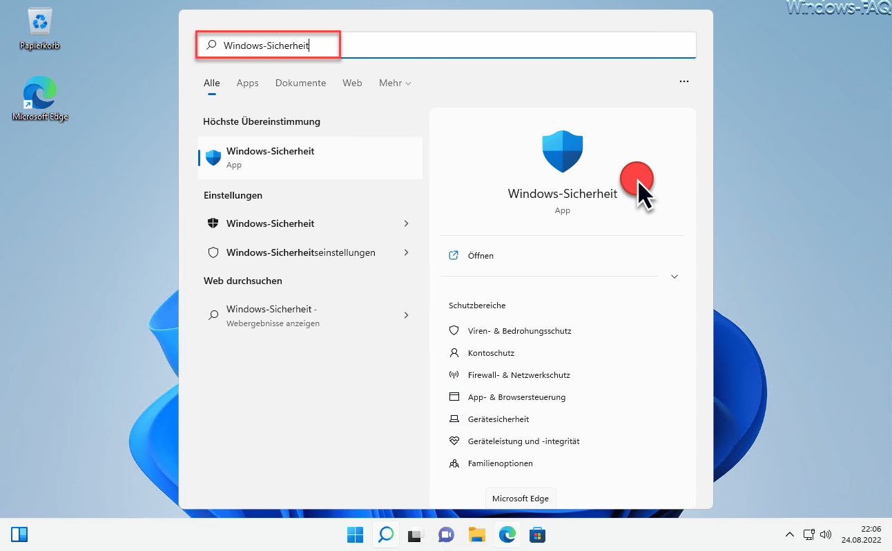Viewport: 892px width, 551px height.
Task: Open the Widgets button on the taskbar
Action: (x=19, y=534)
